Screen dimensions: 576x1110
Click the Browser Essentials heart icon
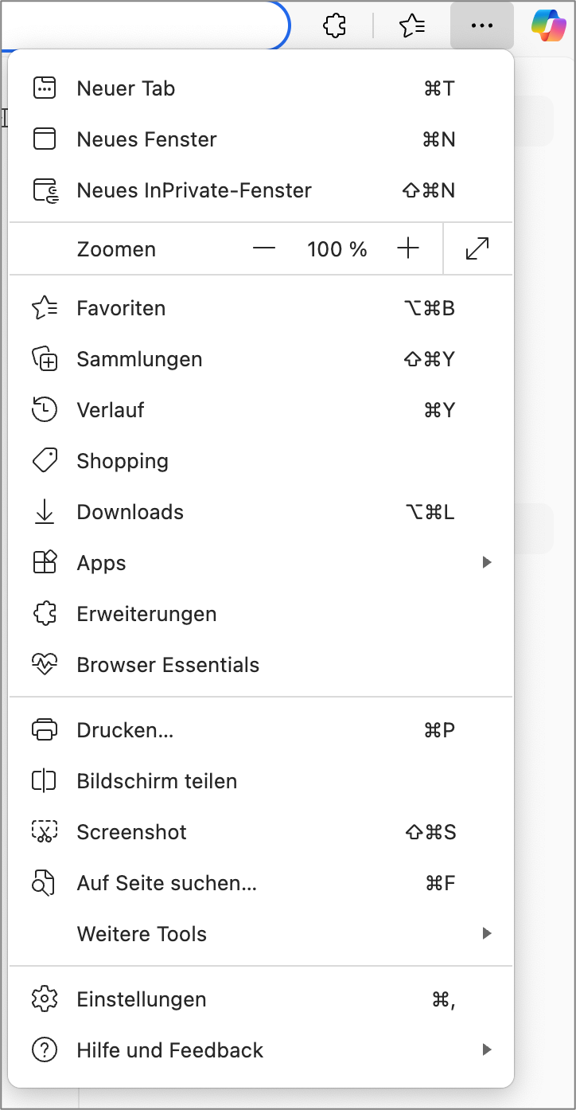click(45, 665)
